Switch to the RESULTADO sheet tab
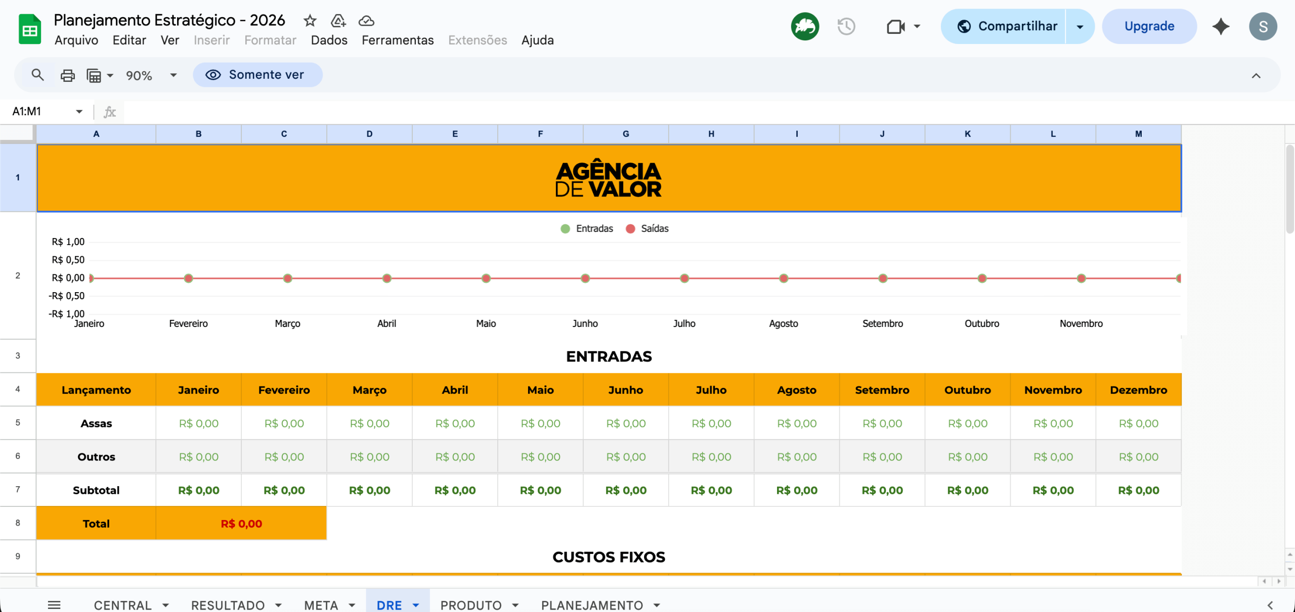1295x612 pixels. [228, 605]
